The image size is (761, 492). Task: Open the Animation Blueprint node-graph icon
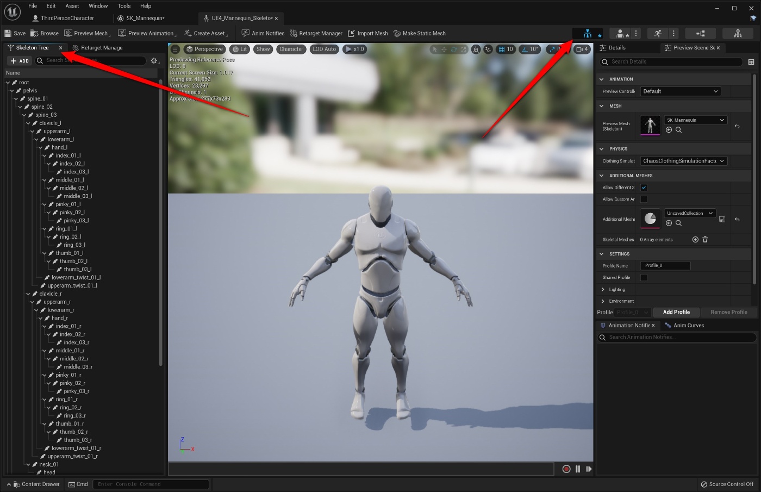click(x=700, y=33)
